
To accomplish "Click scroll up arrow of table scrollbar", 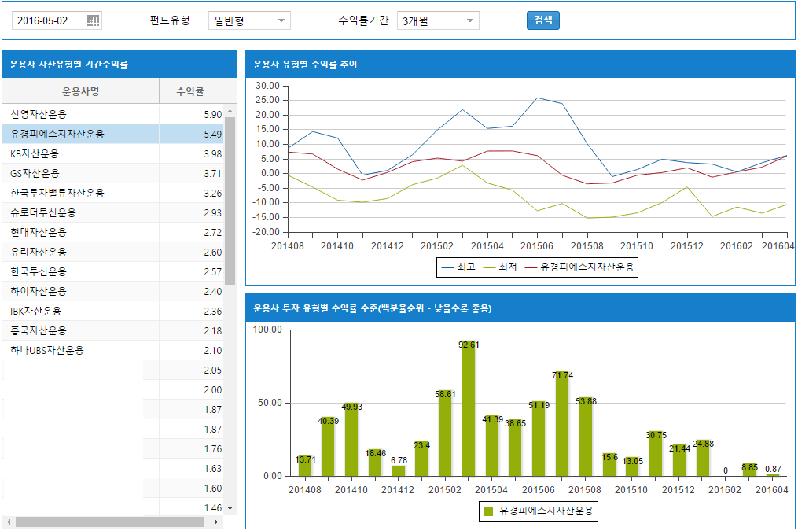I will pyautogui.click(x=230, y=112).
